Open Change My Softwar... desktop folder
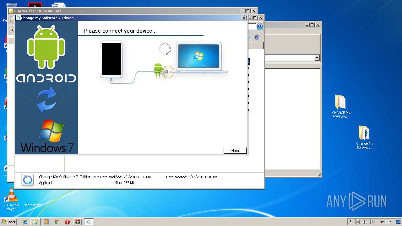 tap(365, 137)
